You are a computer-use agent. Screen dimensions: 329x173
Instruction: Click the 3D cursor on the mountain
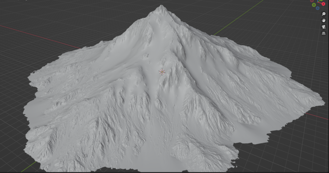pos(162,72)
